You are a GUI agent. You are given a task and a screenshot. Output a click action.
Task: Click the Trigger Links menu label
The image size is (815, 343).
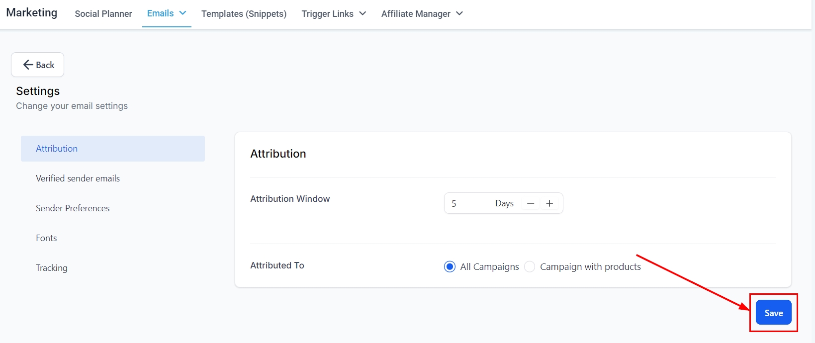click(x=327, y=14)
